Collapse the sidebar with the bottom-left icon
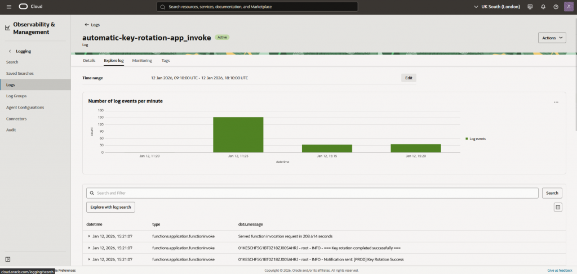Image resolution: width=577 pixels, height=274 pixels. pyautogui.click(x=8, y=259)
